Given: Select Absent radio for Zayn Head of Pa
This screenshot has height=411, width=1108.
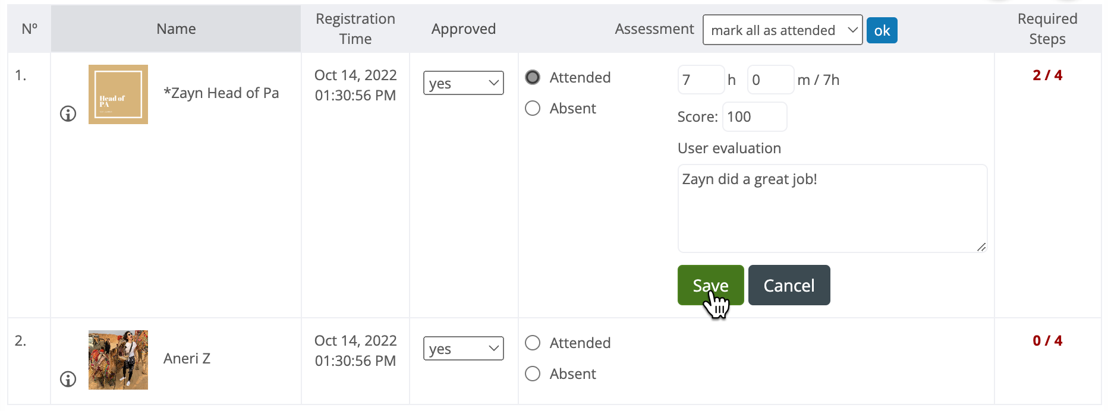Looking at the screenshot, I should 533,108.
